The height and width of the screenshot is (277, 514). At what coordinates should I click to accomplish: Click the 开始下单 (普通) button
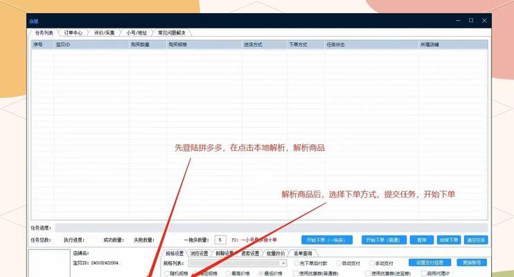(x=384, y=240)
